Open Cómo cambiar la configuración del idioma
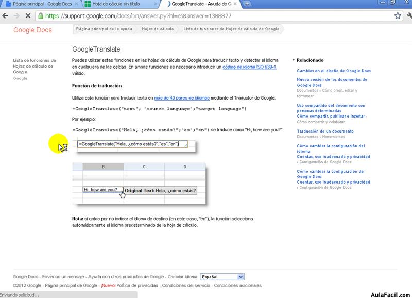Image resolution: width=412 pixels, height=298 pixels. (x=331, y=148)
